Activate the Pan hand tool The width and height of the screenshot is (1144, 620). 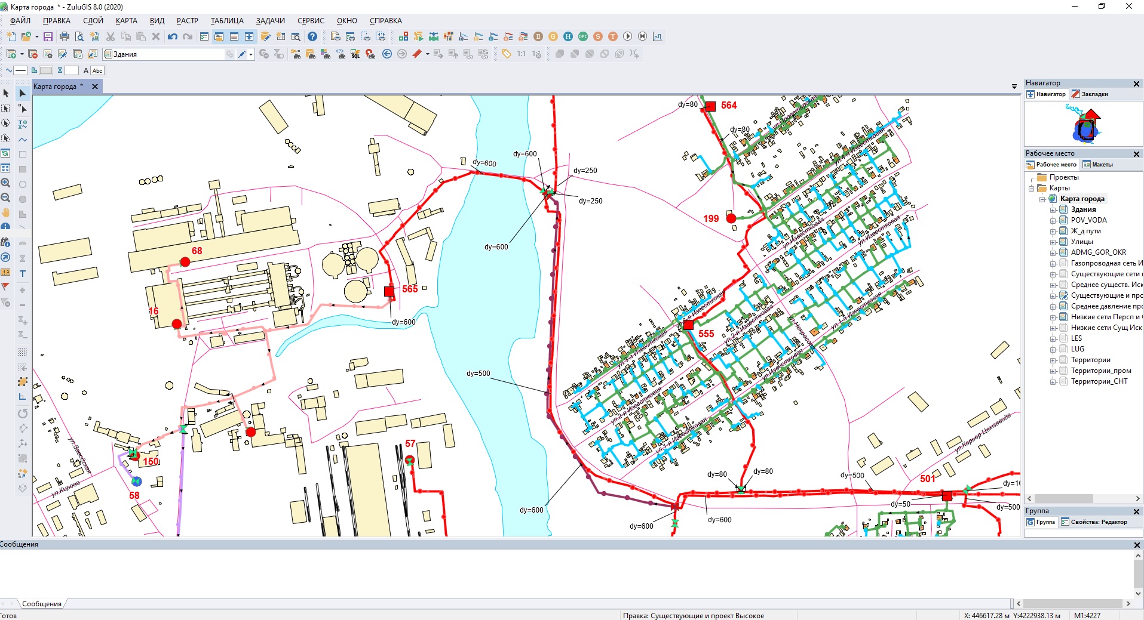[5, 212]
